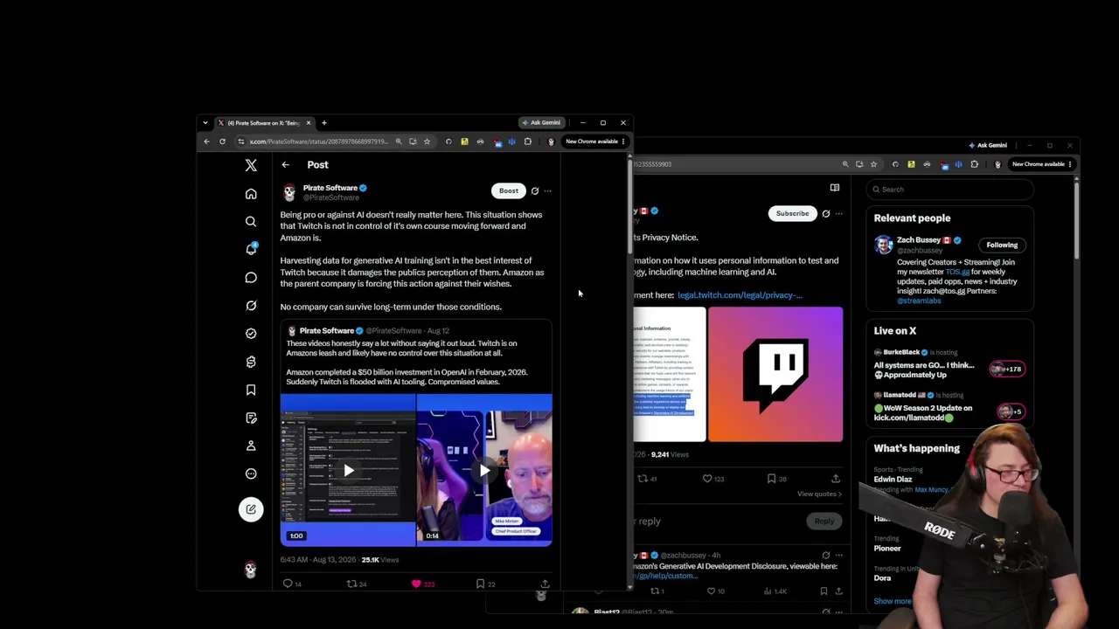Screen dimensions: 1119x629
Task: Open the post's three-dot more menu
Action: [547, 190]
